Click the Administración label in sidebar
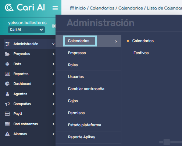 pyautogui.click(x=26, y=44)
